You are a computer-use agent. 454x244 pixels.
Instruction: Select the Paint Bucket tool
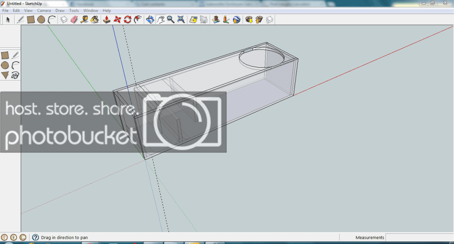pos(95,19)
